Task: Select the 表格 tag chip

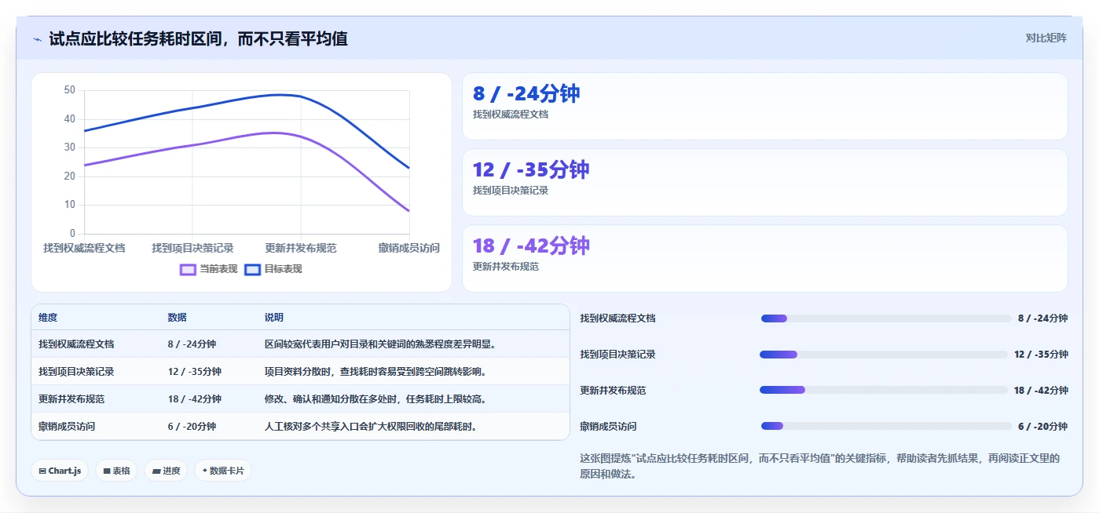Action: pos(116,471)
